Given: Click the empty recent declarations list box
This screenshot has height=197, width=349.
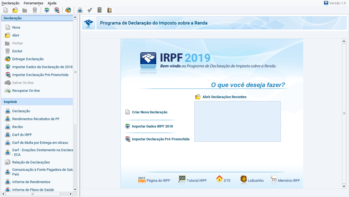Looking at the screenshot, I should (237, 122).
